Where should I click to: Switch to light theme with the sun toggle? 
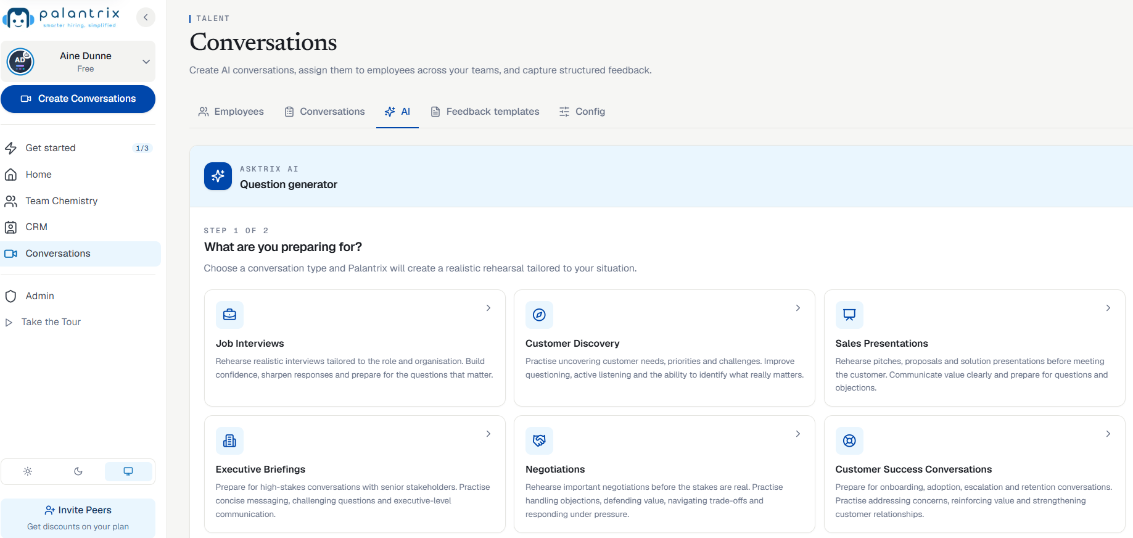pos(28,471)
